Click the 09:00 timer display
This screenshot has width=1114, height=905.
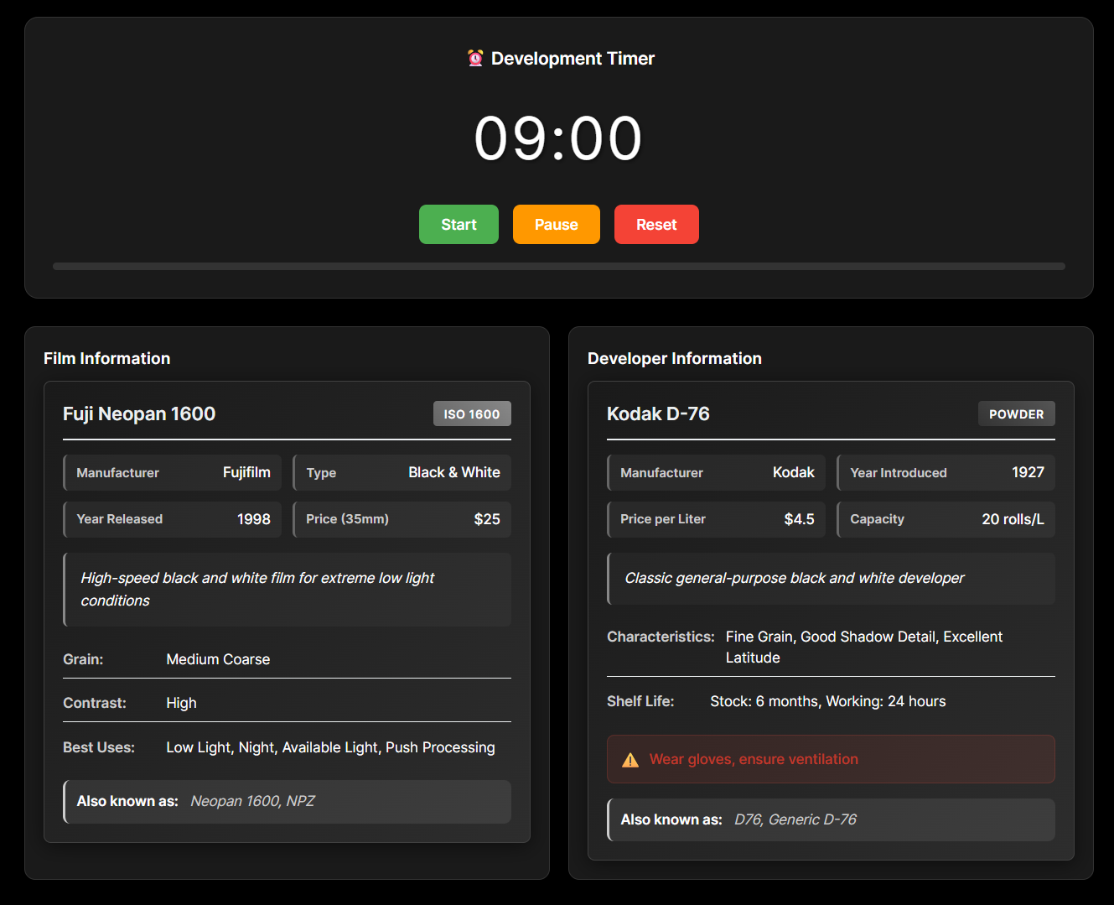pyautogui.click(x=557, y=137)
